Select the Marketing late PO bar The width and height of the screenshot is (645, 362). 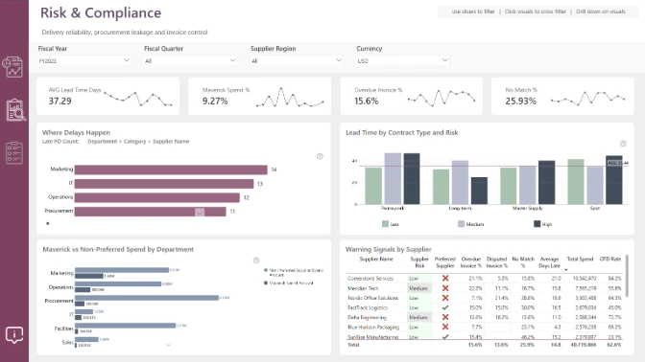tap(171, 170)
